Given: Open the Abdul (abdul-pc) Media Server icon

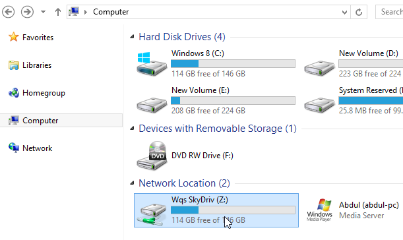Looking at the screenshot, I should point(319,210).
